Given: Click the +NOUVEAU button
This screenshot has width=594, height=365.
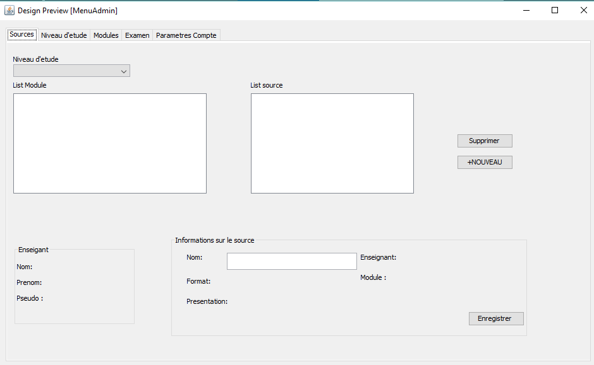Looking at the screenshot, I should (485, 162).
